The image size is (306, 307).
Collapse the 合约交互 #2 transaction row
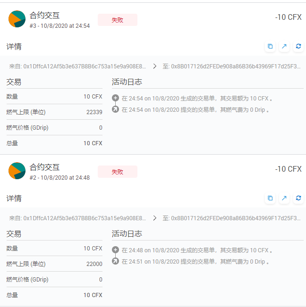coord(44,167)
